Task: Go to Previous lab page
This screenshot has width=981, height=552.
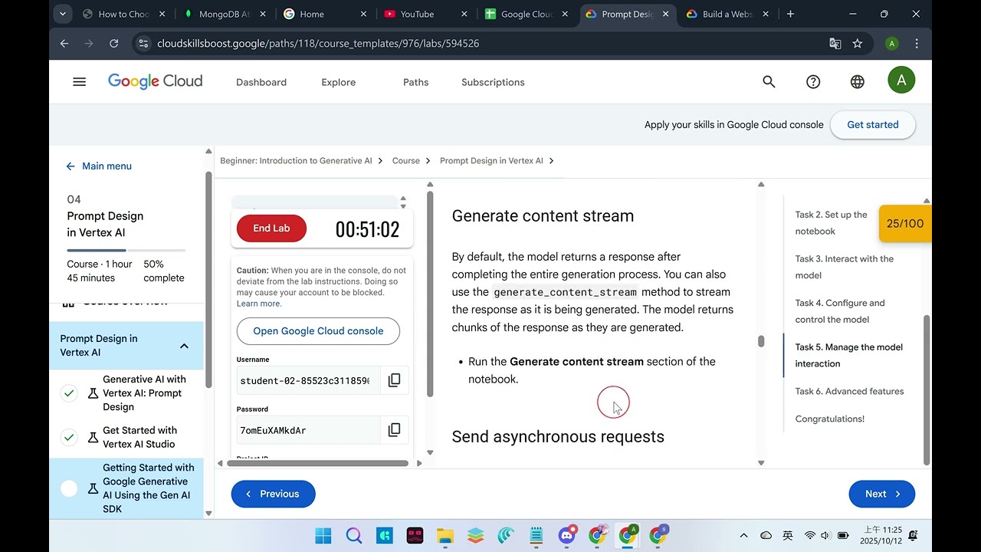Action: tap(273, 494)
